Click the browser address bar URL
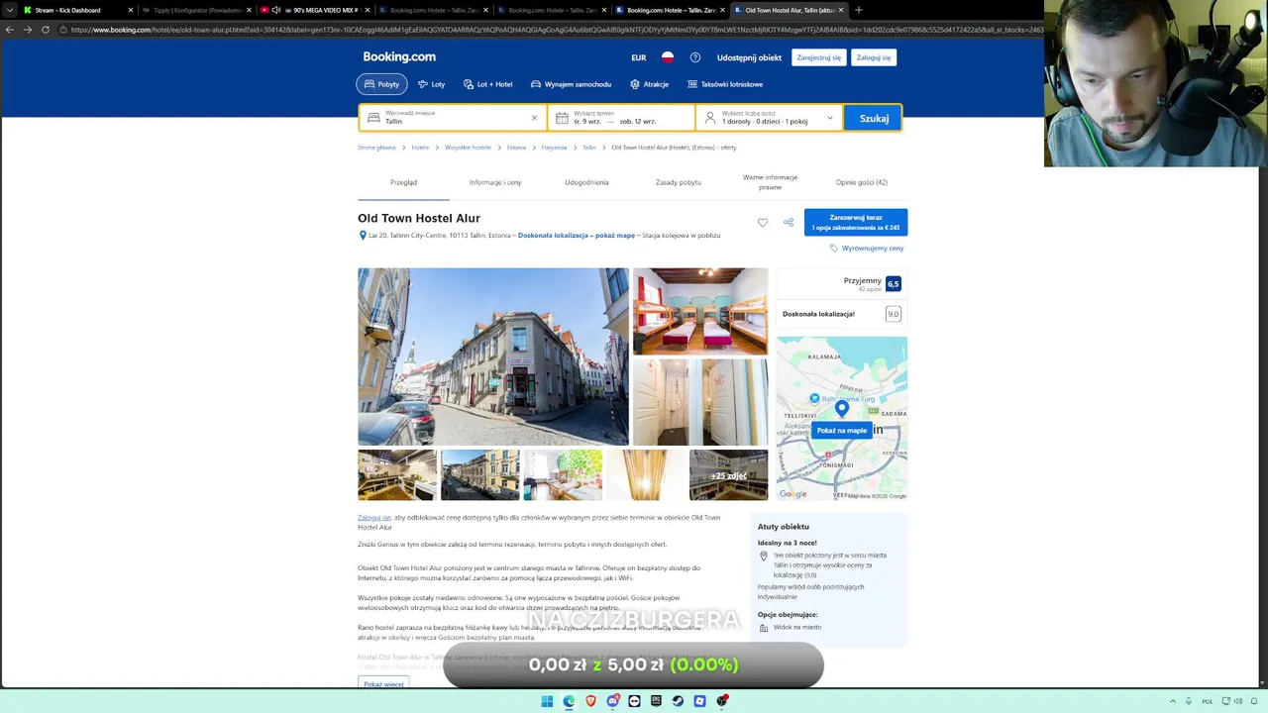The image size is (1268, 713). [x=555, y=30]
